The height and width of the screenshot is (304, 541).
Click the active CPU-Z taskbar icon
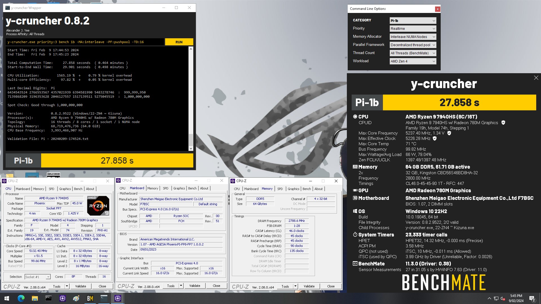point(117,298)
